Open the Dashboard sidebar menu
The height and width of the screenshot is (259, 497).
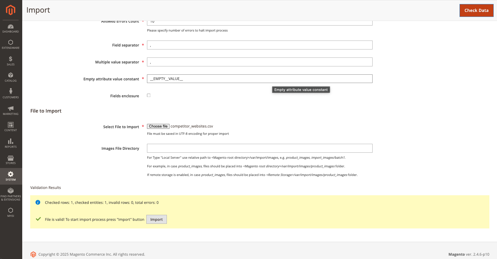11,29
